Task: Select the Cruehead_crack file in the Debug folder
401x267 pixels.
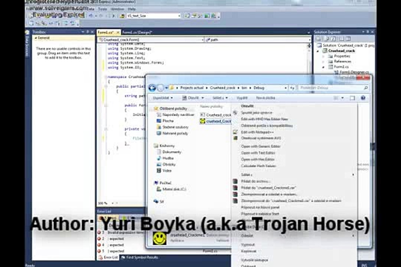Action: coord(216,115)
